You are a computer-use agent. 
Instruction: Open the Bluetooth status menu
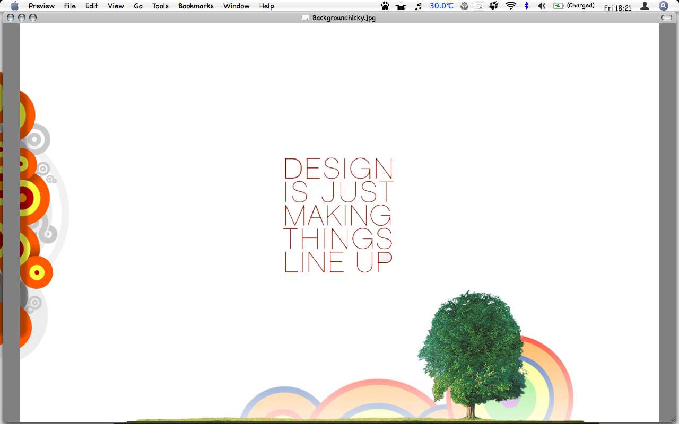(x=527, y=6)
